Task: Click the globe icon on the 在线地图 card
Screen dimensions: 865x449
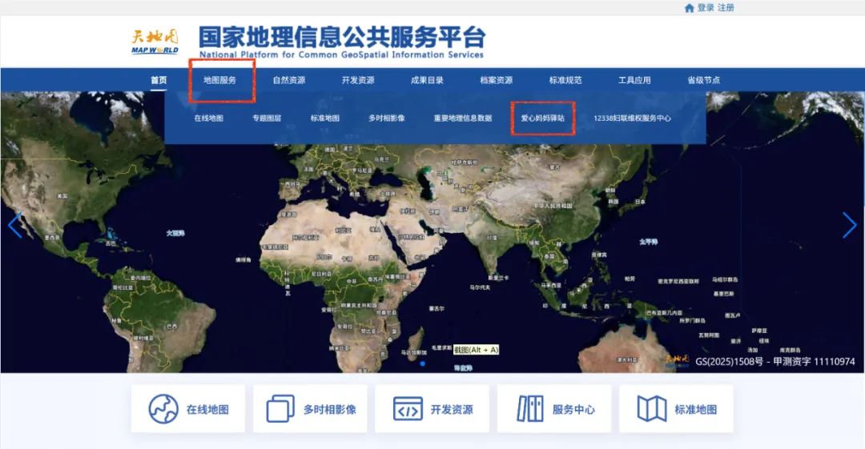Action: point(163,409)
